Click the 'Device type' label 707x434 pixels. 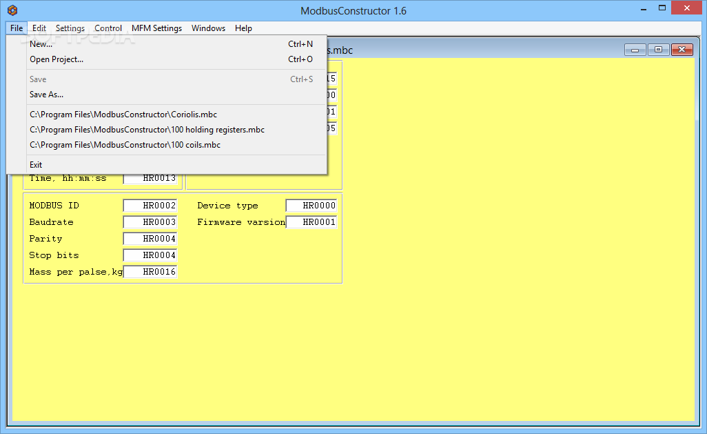point(227,206)
